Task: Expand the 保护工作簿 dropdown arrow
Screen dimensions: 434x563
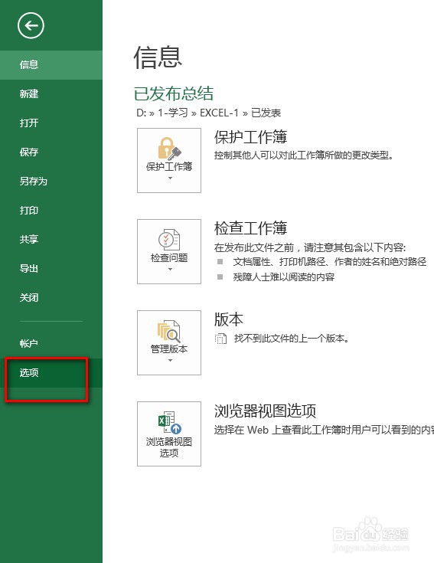Action: pyautogui.click(x=170, y=178)
